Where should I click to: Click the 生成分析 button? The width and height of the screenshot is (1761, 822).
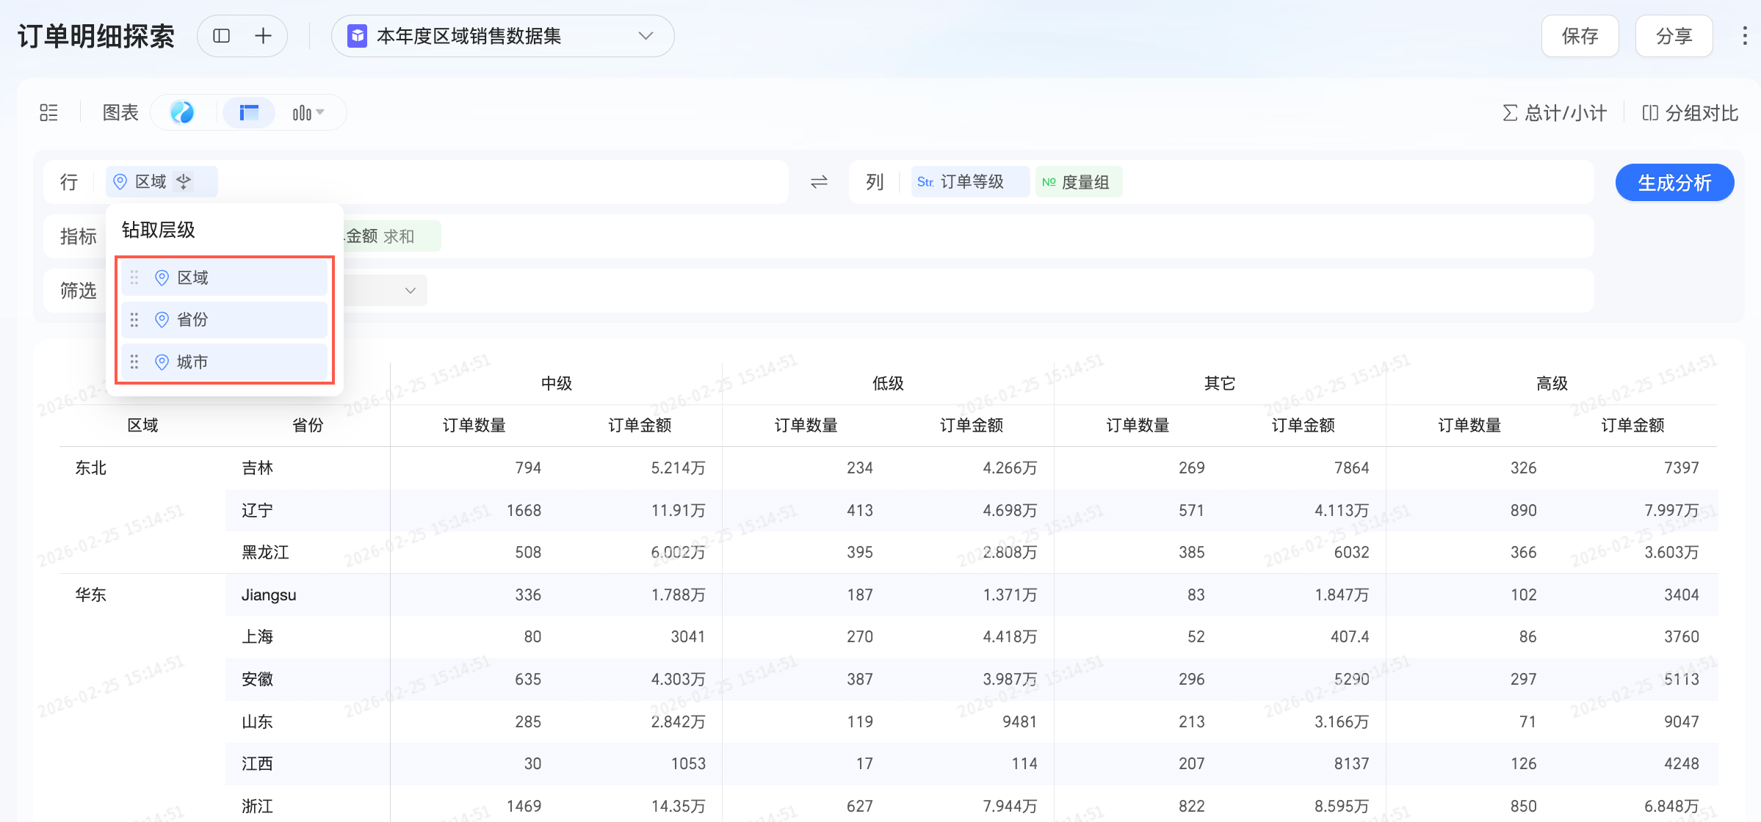(x=1674, y=182)
